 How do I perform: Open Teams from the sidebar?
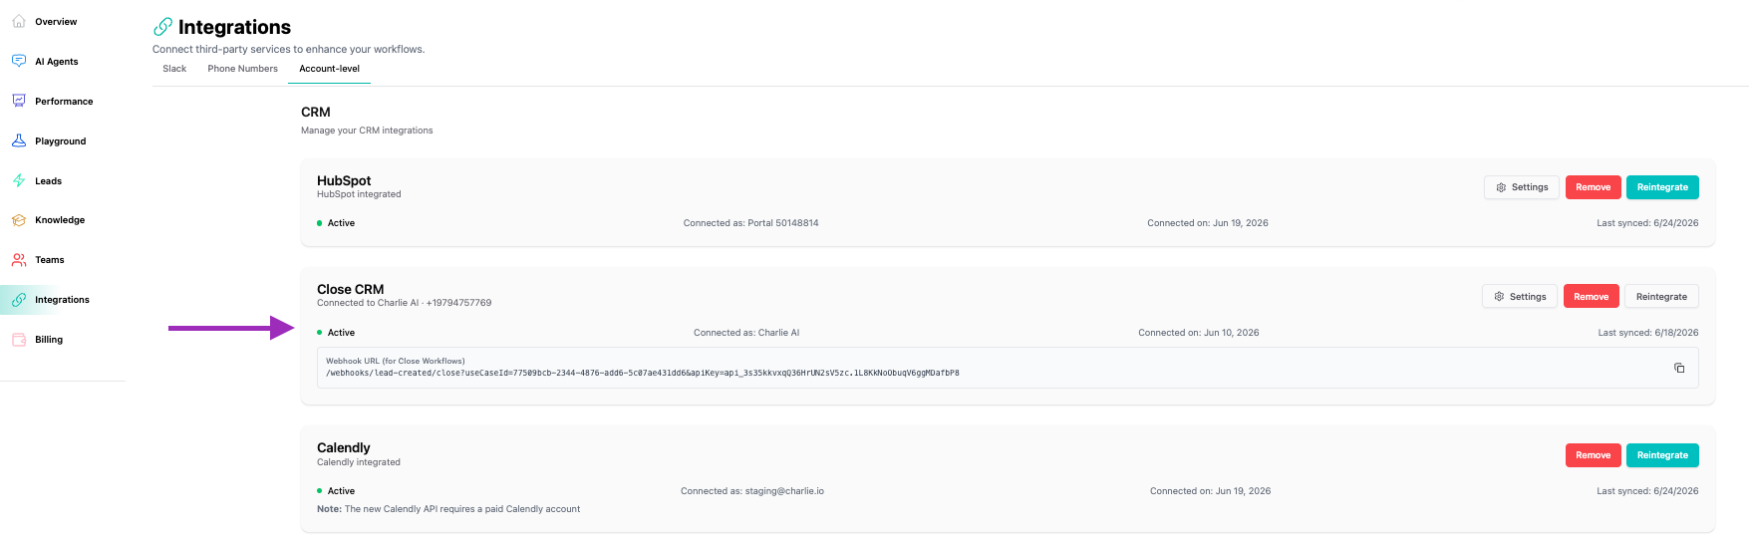click(x=50, y=260)
